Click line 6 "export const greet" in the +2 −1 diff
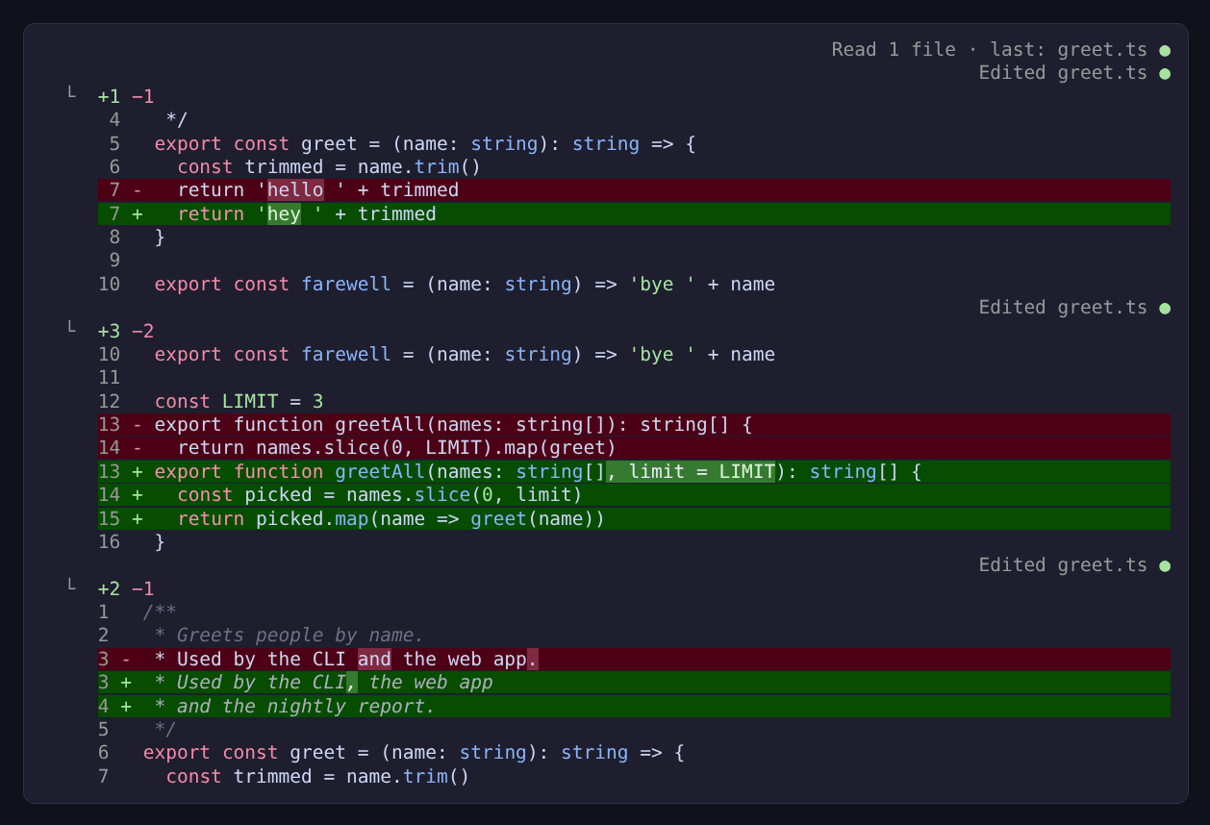This screenshot has width=1210, height=825. [x=414, y=752]
